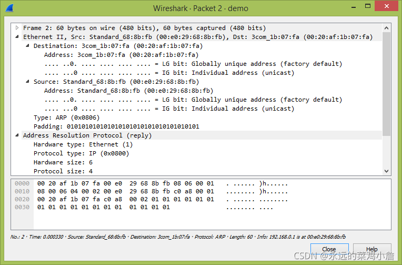This screenshot has width=402, height=265.
Task: Collapse the Destination 3com_1b:07:fa node
Action: (x=27, y=46)
